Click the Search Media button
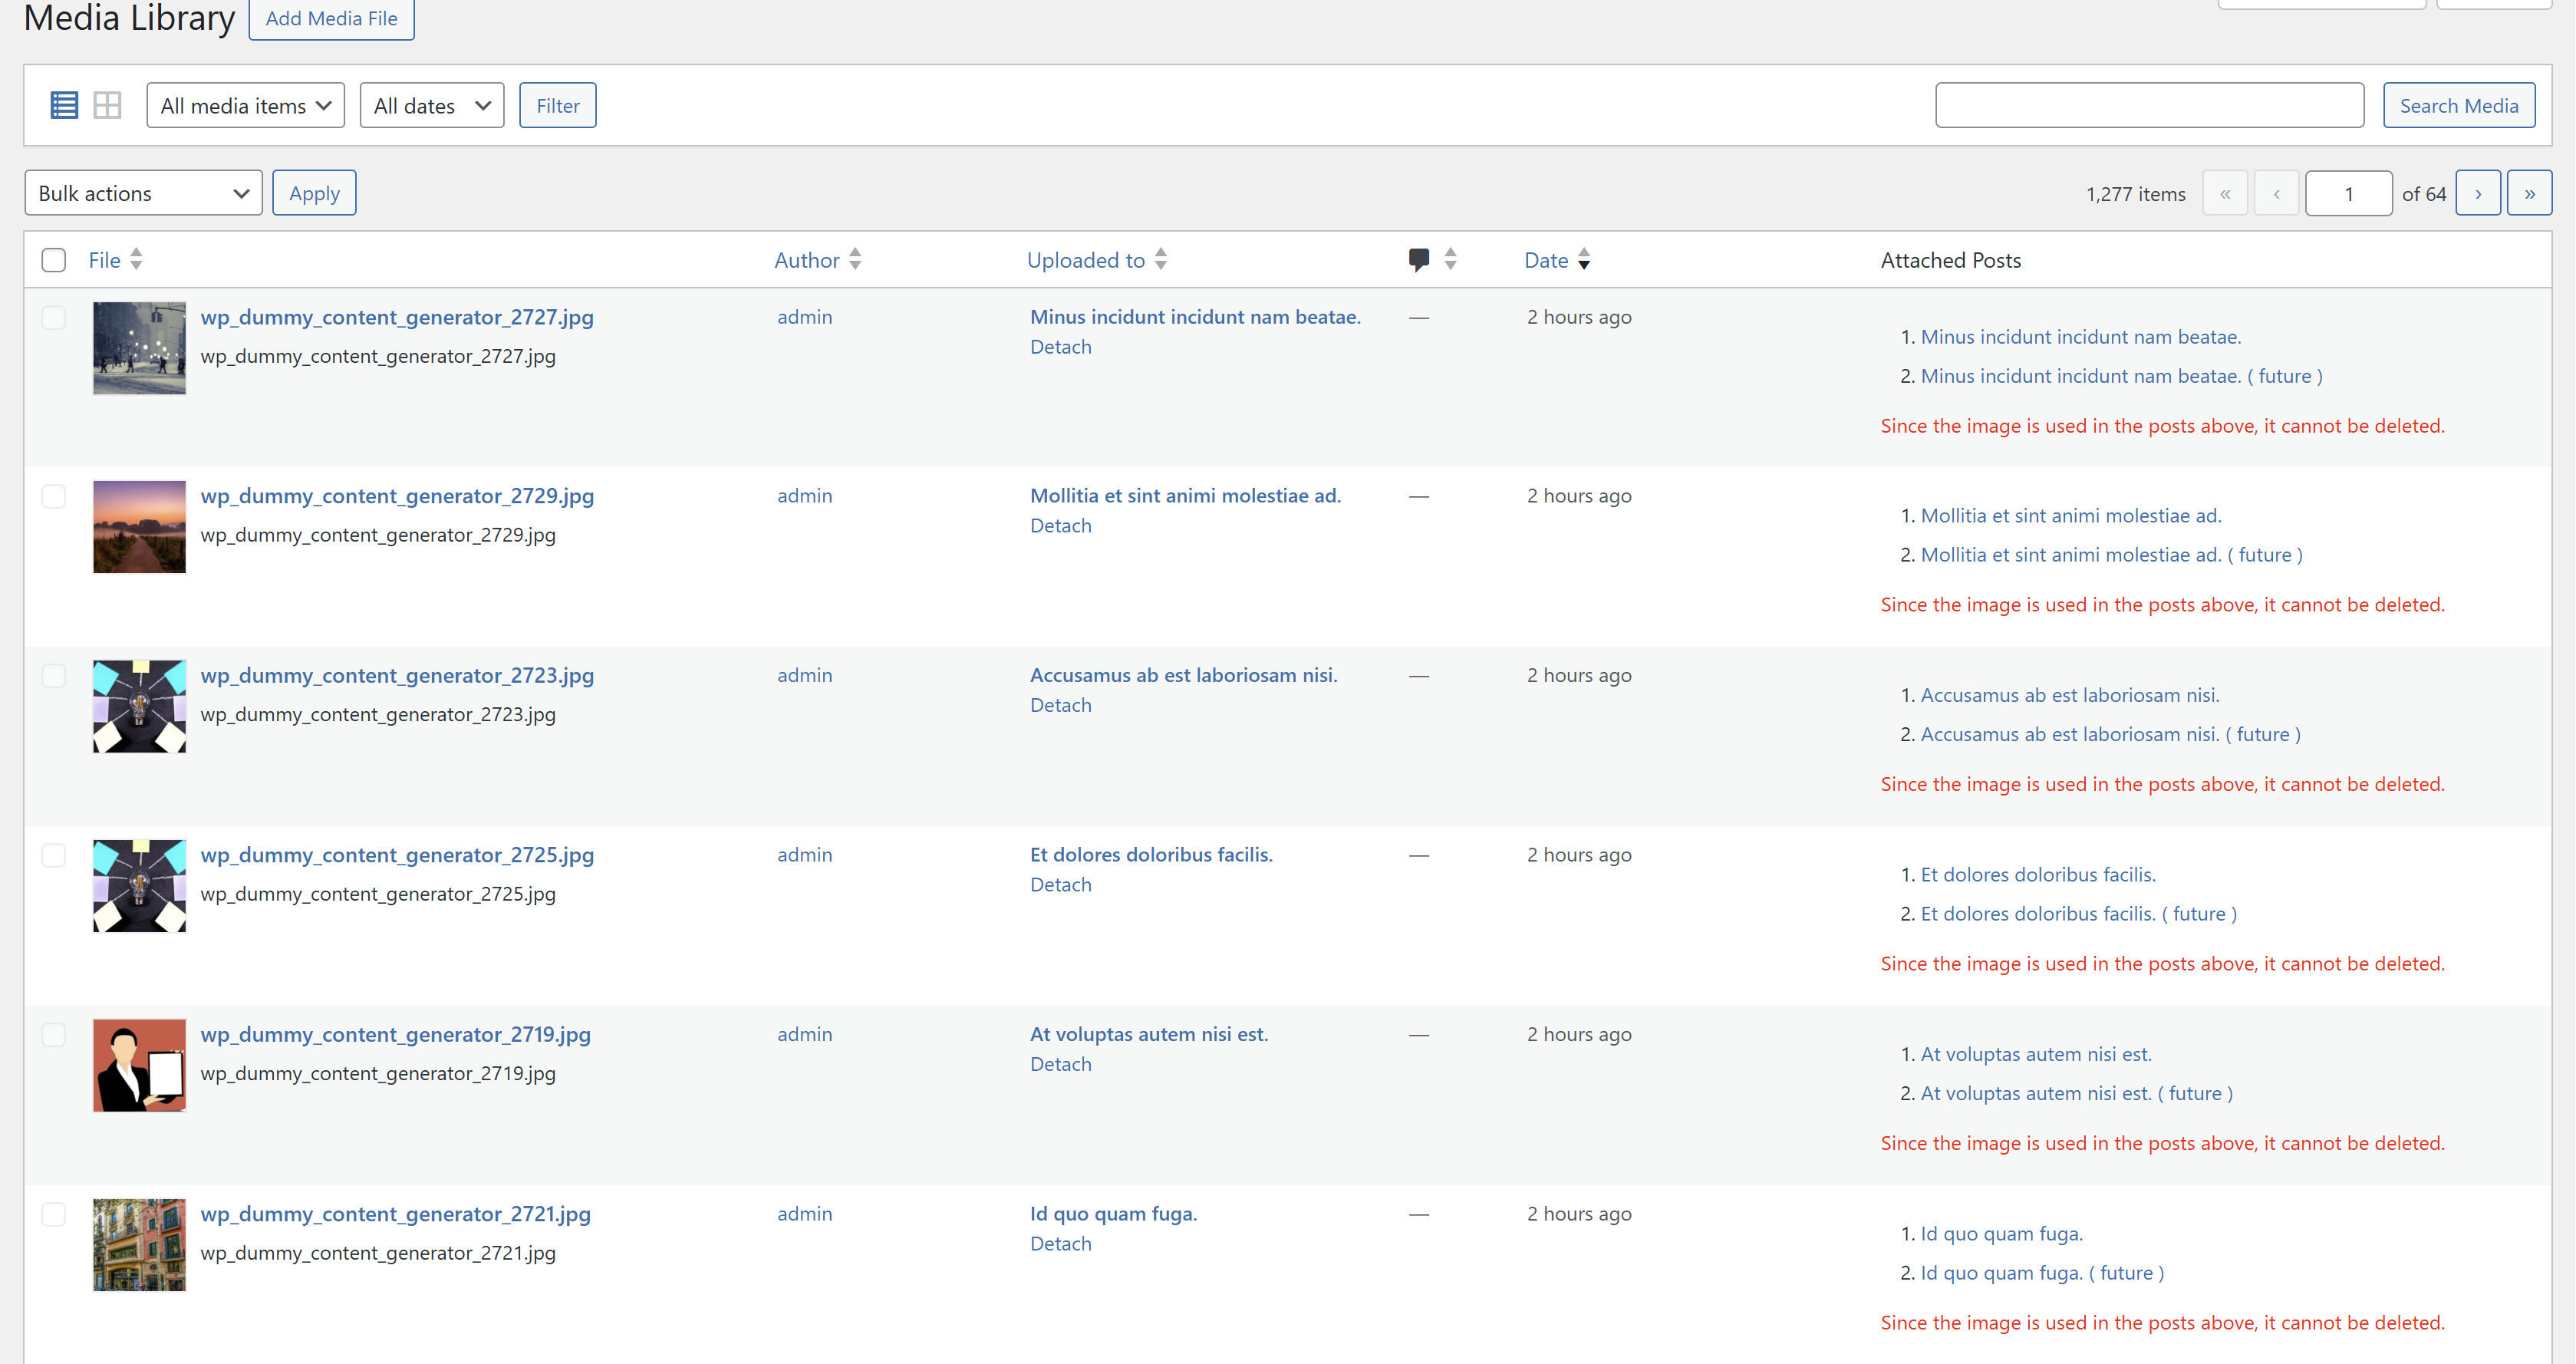This screenshot has width=2576, height=1364. tap(2458, 105)
